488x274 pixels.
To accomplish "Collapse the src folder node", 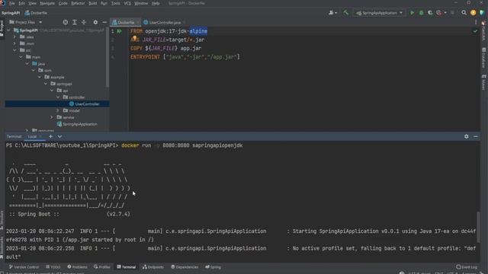I will coord(14,50).
